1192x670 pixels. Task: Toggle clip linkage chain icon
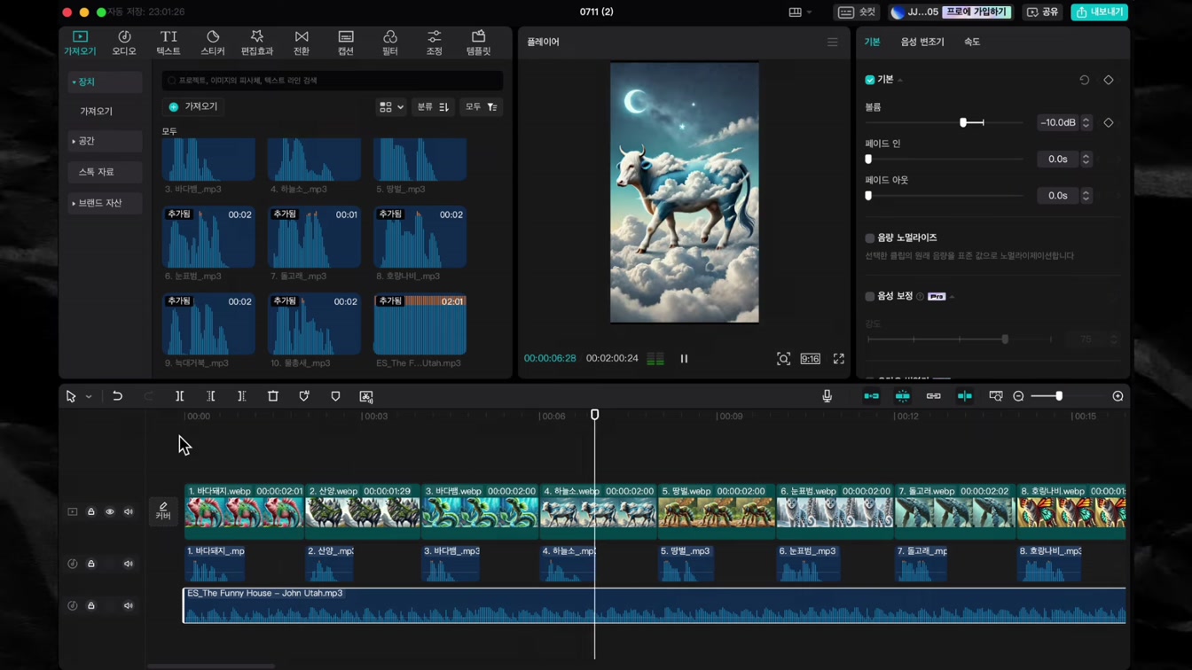pos(933,396)
